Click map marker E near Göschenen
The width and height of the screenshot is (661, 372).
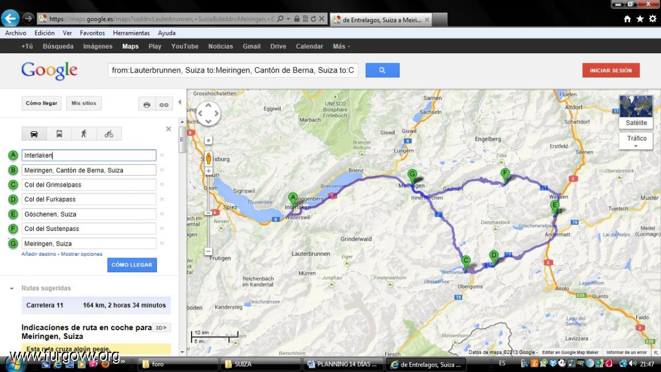click(x=555, y=208)
